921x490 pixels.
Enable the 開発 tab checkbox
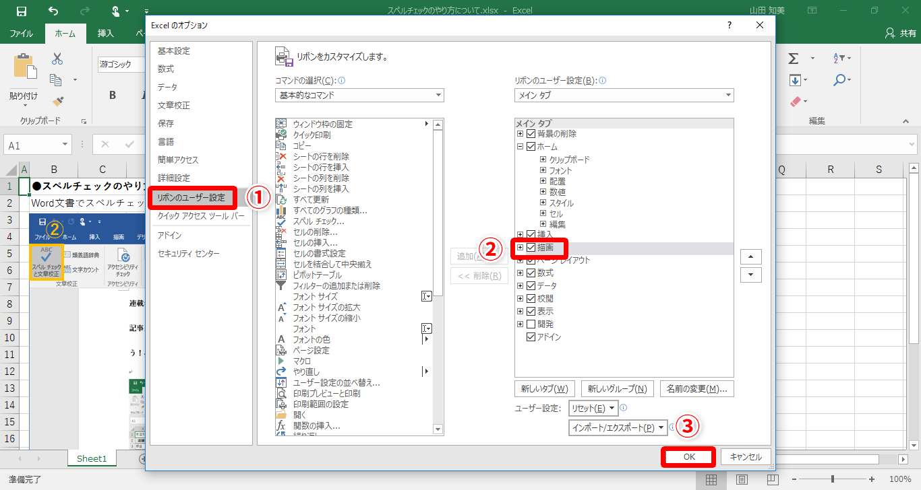(x=531, y=324)
